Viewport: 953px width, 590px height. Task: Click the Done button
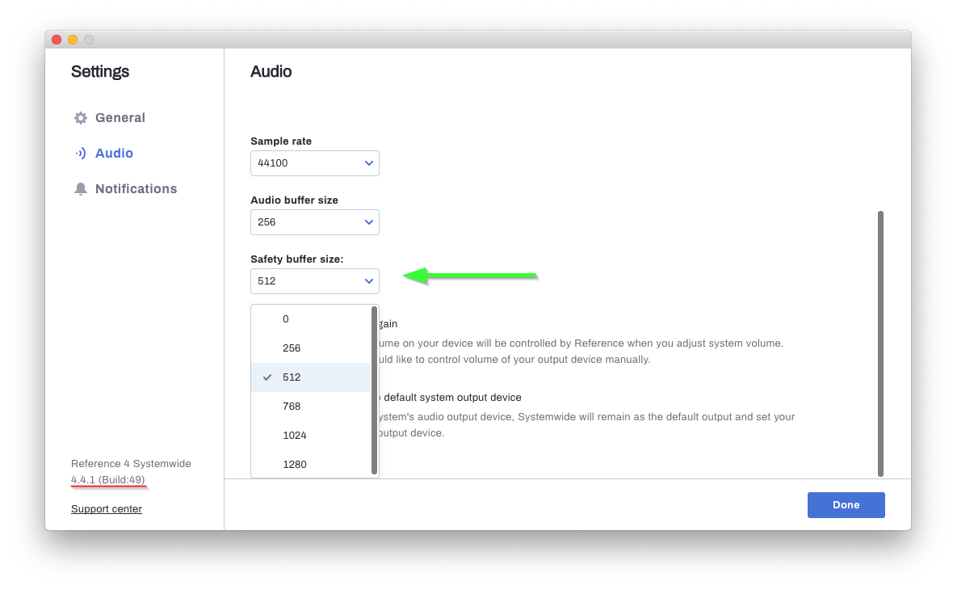pyautogui.click(x=846, y=505)
